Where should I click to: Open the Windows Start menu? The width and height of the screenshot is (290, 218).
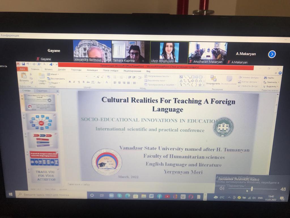click(x=10, y=194)
